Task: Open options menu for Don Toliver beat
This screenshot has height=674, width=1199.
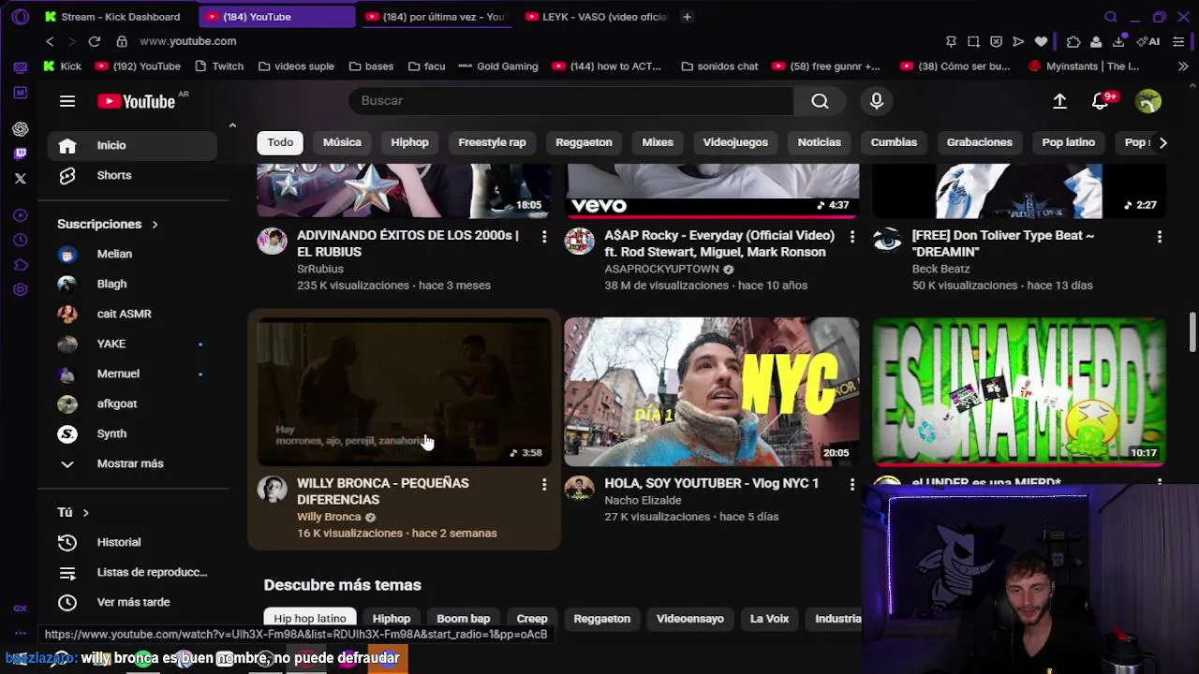Action: (1160, 237)
